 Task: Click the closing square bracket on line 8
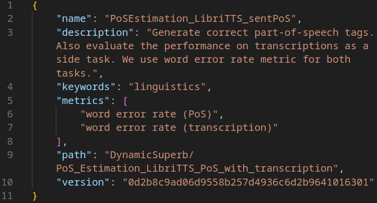[x=58, y=141]
